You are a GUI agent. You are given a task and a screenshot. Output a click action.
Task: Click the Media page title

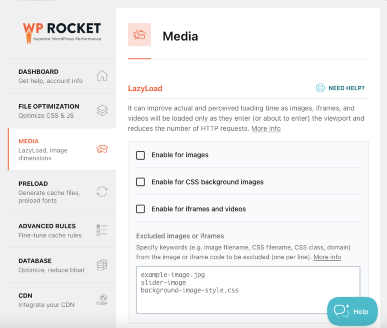[x=180, y=36]
